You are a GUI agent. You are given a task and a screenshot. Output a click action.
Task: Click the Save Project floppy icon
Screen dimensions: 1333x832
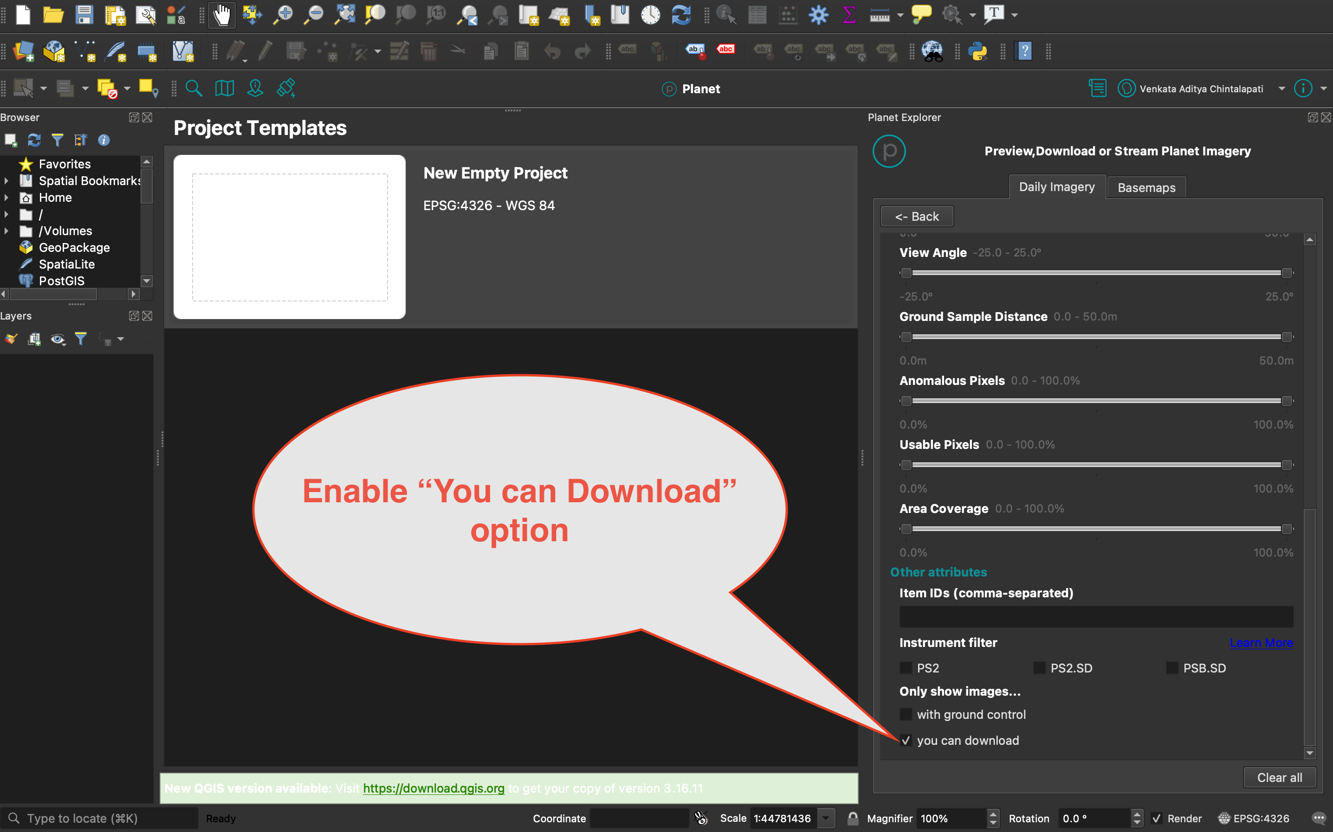(84, 15)
